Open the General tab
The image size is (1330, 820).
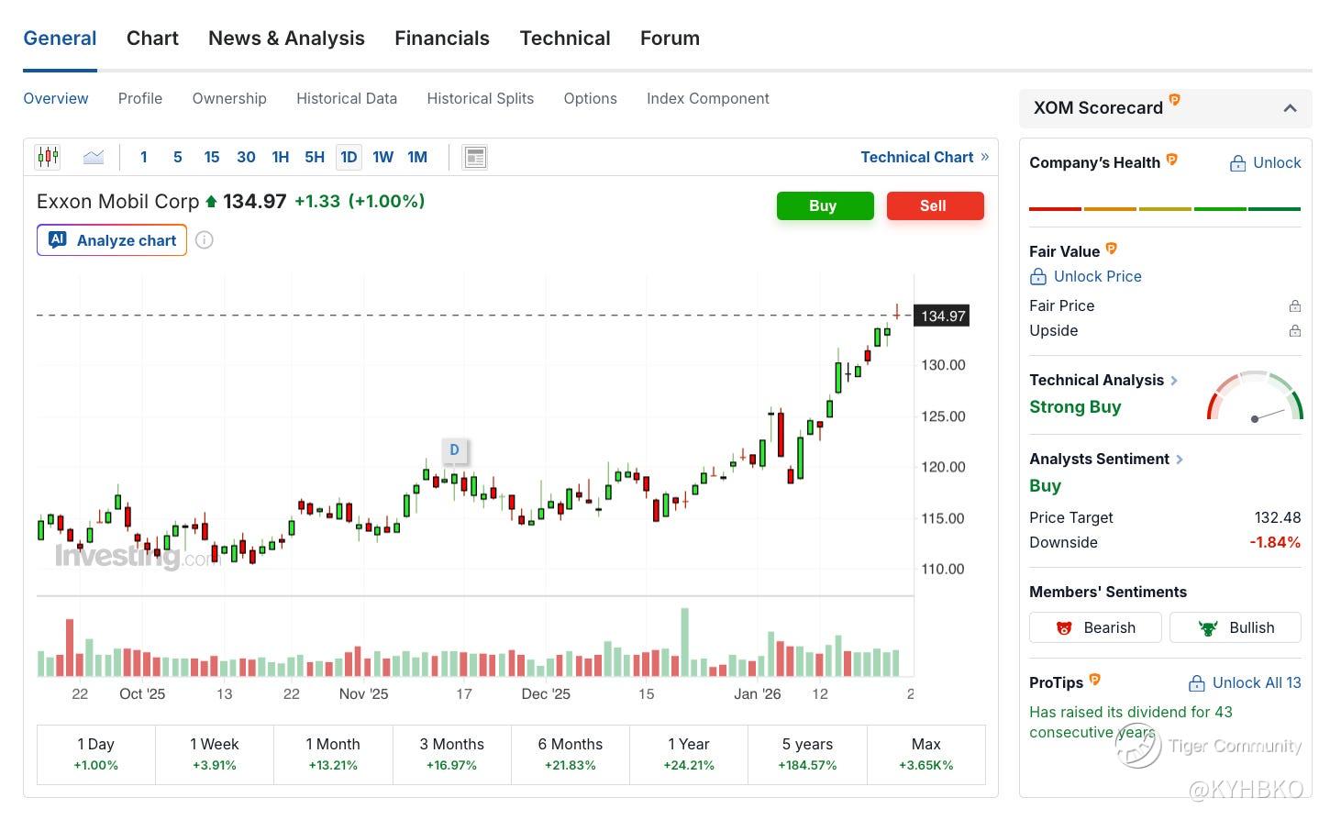click(x=60, y=39)
